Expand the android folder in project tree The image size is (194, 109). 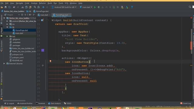pos(7,21)
